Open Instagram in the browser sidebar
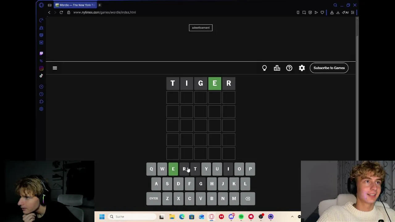 coord(41,68)
